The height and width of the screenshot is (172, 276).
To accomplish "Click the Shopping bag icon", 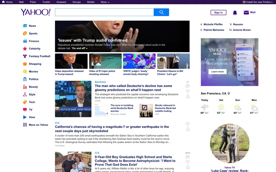I will (x=25, y=64).
